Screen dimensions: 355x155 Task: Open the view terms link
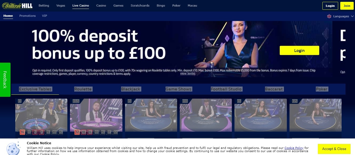point(188,73)
